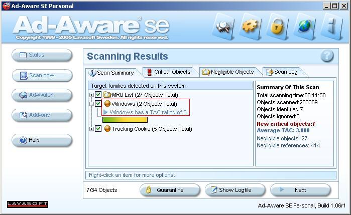Switch to the Critical Objects tab
Image resolution: width=351 pixels, height=215 pixels.
pos(170,72)
